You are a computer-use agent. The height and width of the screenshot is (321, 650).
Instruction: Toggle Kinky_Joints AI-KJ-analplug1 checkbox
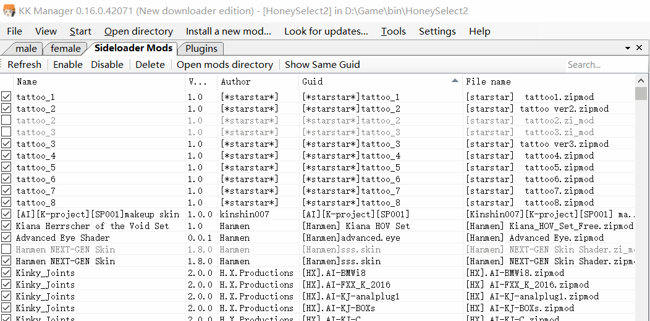[6, 296]
